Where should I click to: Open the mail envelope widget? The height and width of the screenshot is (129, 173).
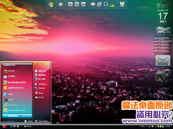[163, 61]
